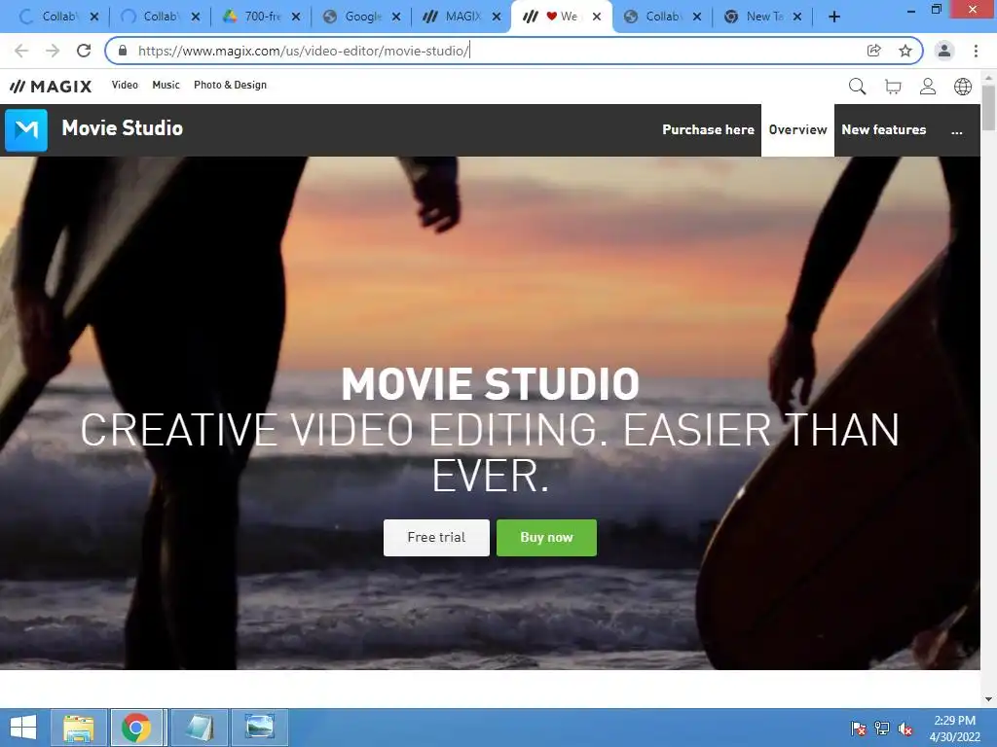Click the muted volume tray icon
This screenshot has height=747, width=997.
pos(905,729)
